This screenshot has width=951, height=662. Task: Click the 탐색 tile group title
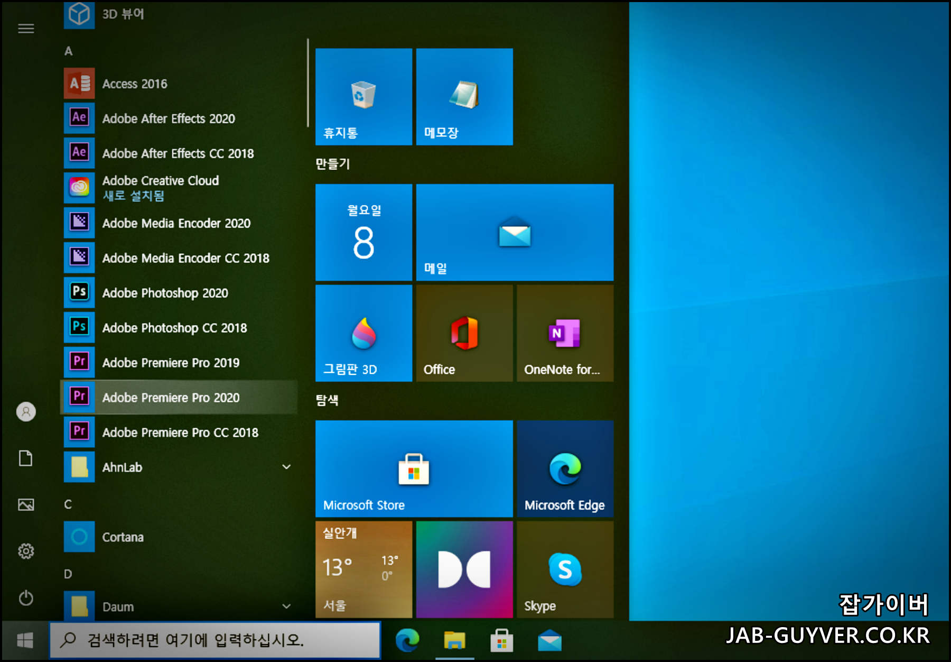[327, 400]
